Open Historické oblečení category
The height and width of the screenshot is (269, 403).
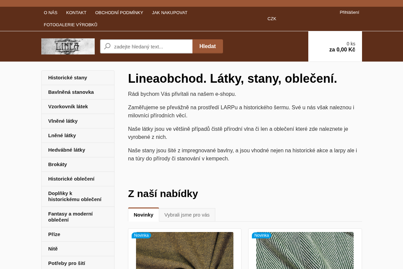pyautogui.click(x=78, y=179)
